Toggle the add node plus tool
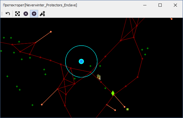This screenshot has width=183, height=118. pyautogui.click(x=34, y=14)
